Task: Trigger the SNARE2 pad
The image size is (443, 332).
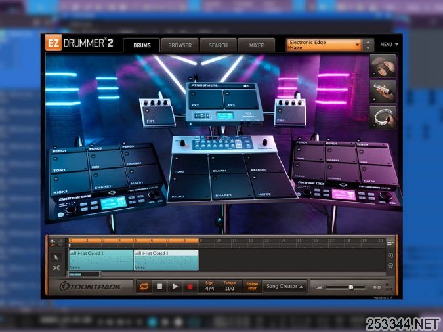Action: [x=232, y=187]
